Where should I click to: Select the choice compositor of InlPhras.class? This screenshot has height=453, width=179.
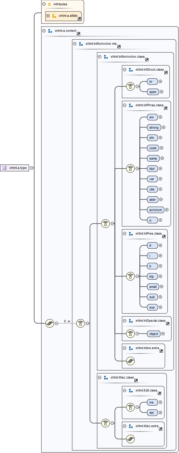(x=130, y=169)
